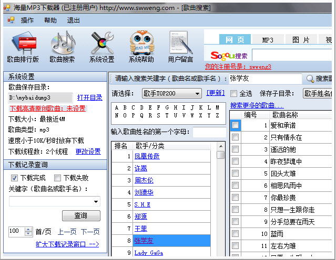The width and height of the screenshot is (336, 260).
Task: Select singer 周杰伦
Action: [144, 180]
